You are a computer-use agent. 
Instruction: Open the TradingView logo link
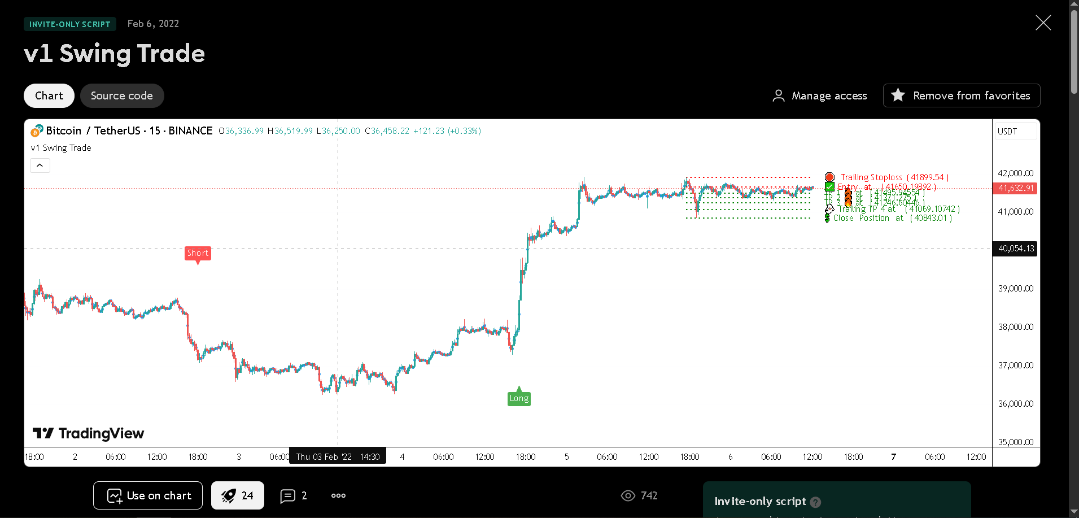coord(88,433)
